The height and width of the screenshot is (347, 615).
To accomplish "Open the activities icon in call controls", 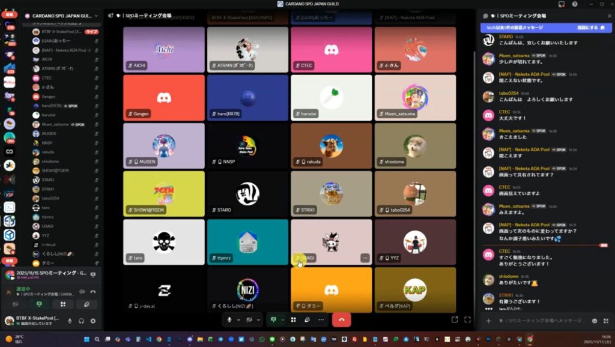I will [x=307, y=320].
